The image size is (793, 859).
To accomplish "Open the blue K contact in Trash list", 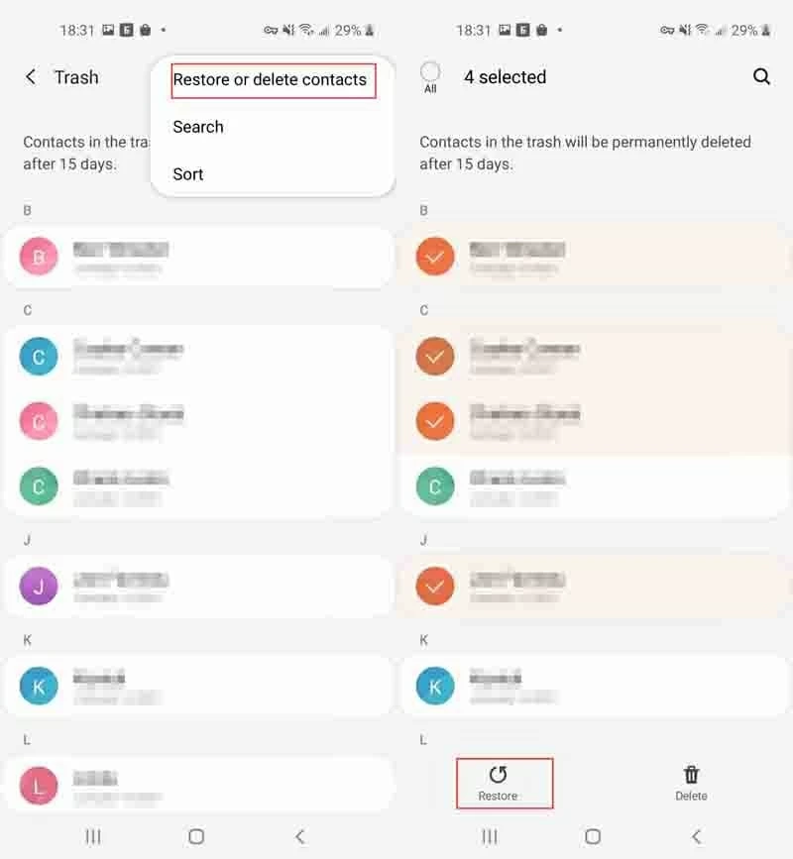I will coord(198,686).
